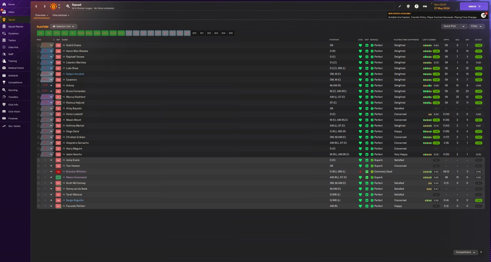Toggle pick checkbox for André Onana
491x262 pixels.
click(38, 45)
